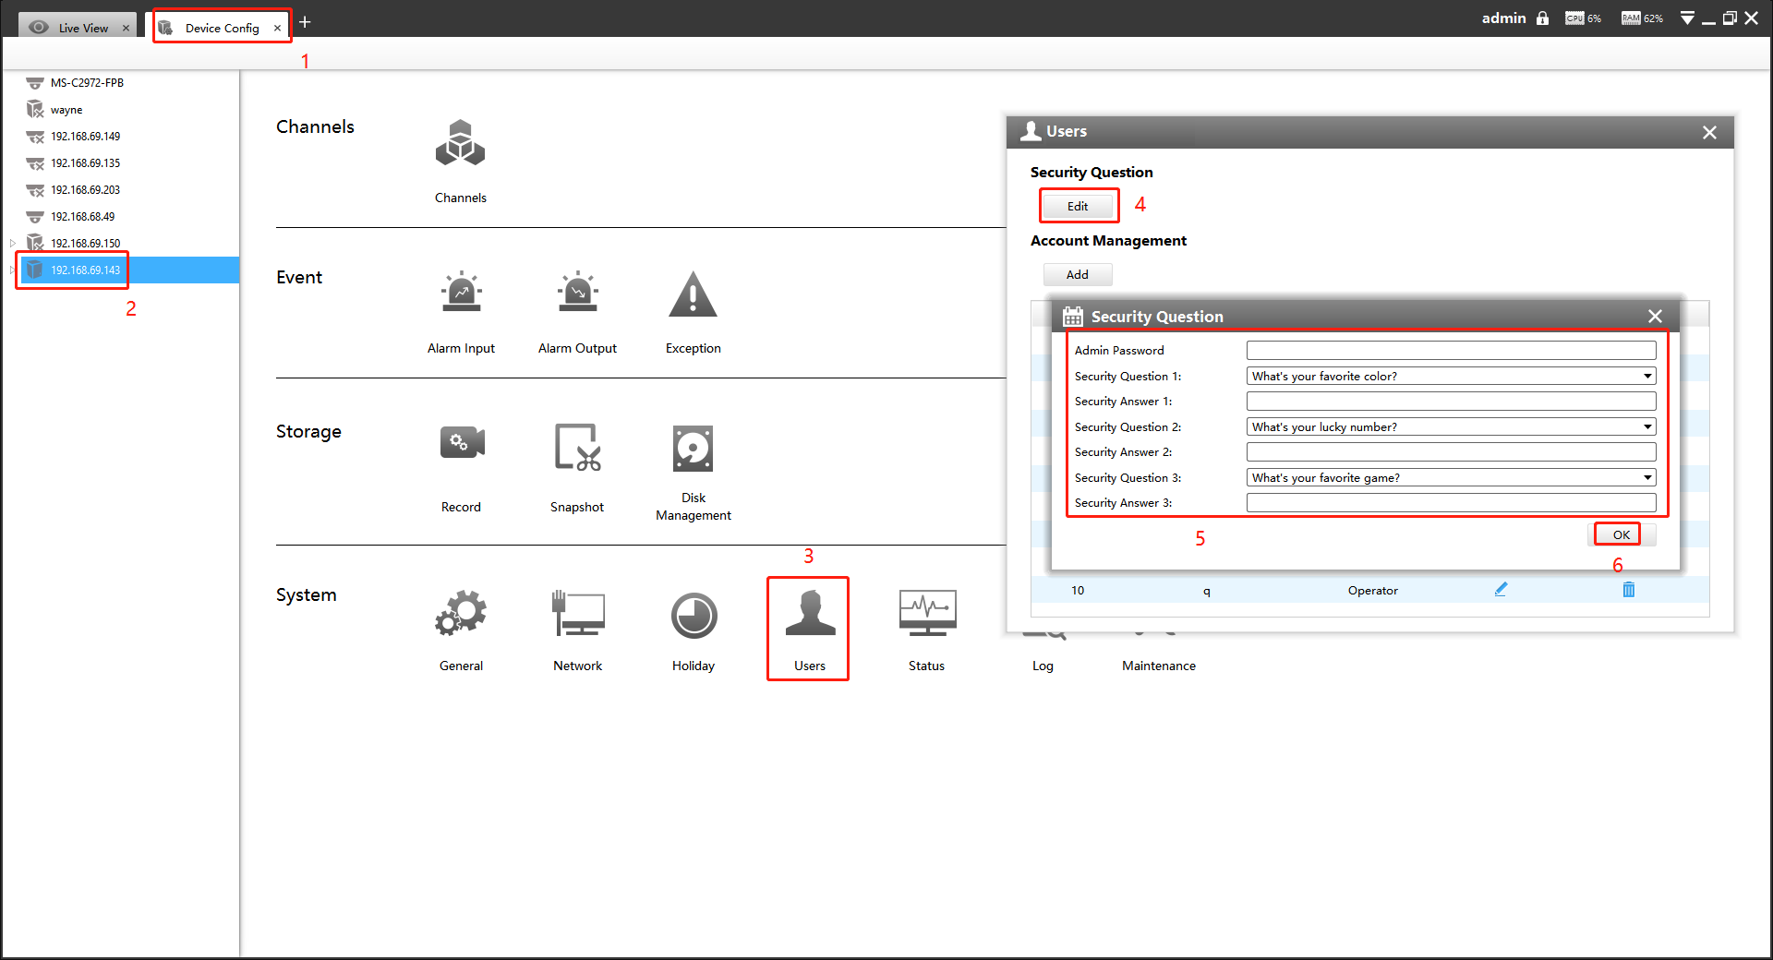The width and height of the screenshot is (1773, 960).
Task: Expand the Security Question 3 dropdown
Action: [1647, 477]
